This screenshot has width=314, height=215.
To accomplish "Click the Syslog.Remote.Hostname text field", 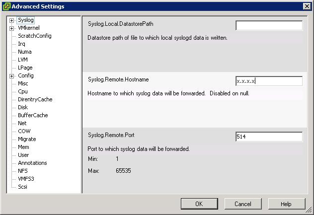I will pyautogui.click(x=269, y=81).
